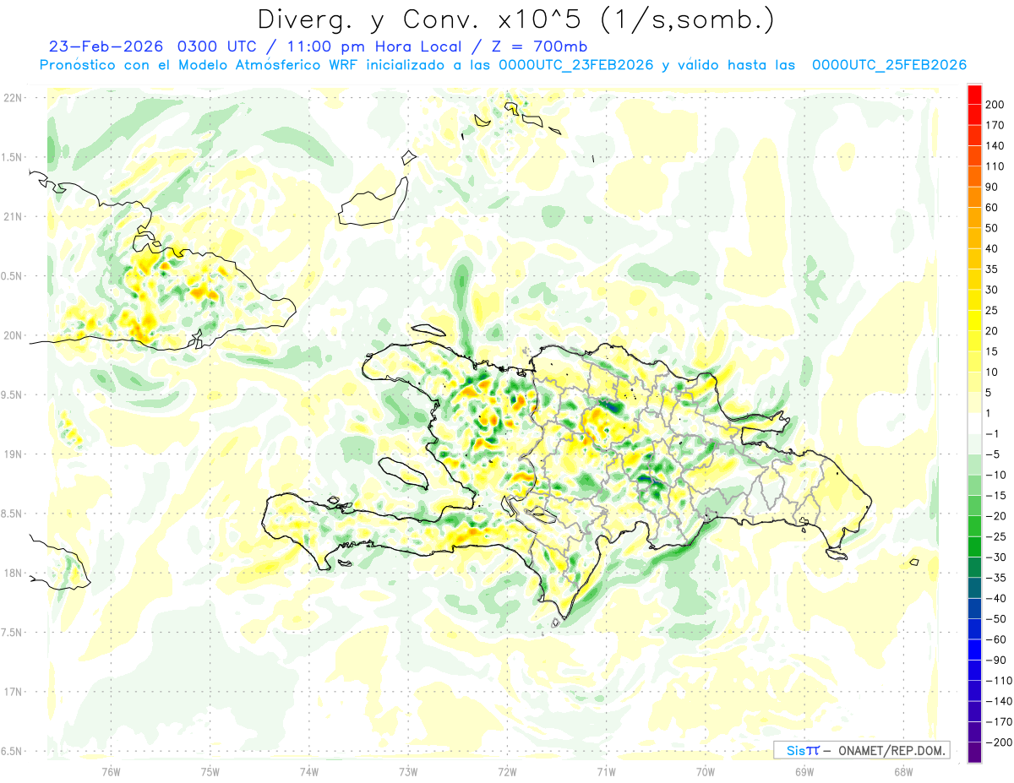
Task: Click color bar label "-140"
Action: click(x=998, y=701)
